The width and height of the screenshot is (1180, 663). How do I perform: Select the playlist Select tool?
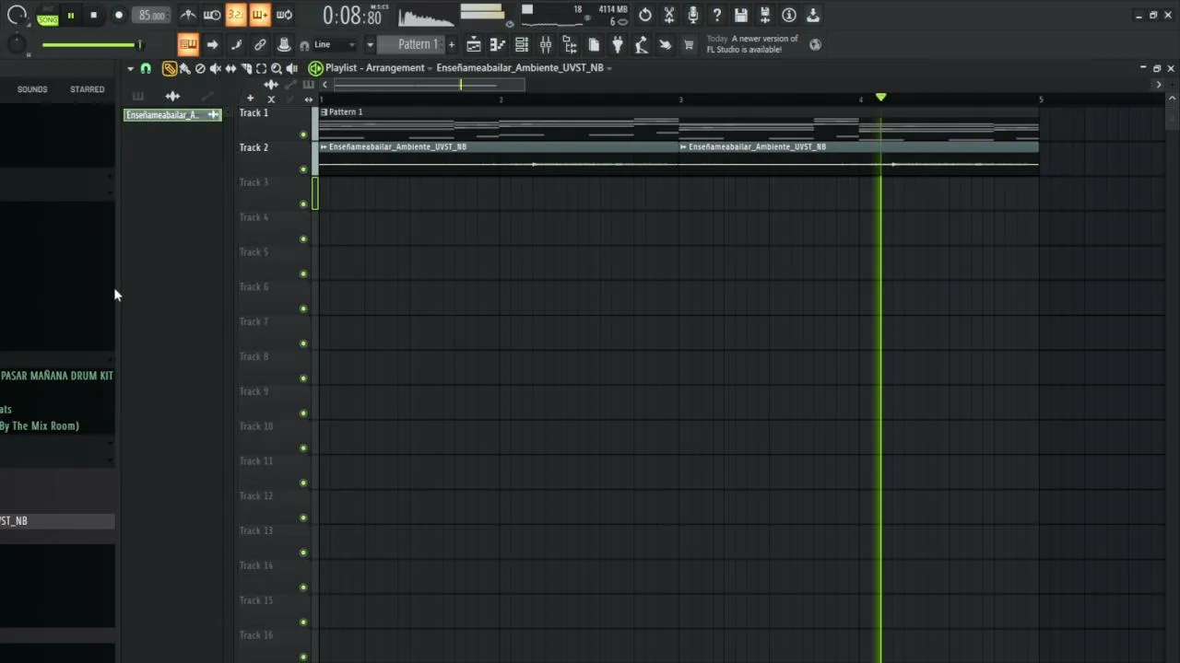click(x=261, y=68)
